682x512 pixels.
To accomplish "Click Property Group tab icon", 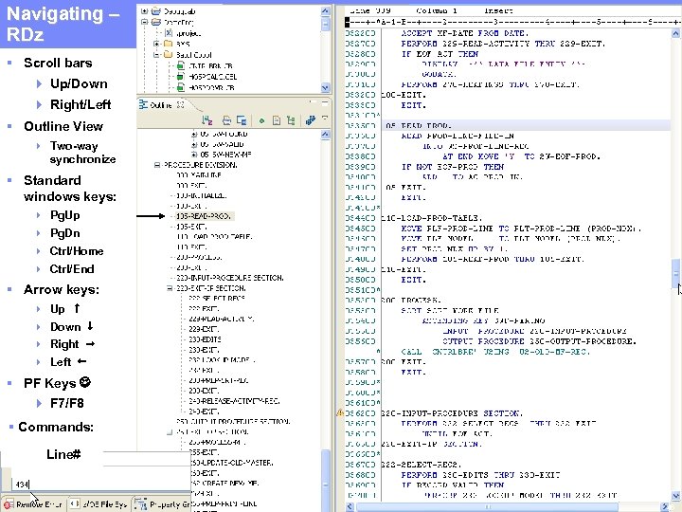I will point(141,503).
